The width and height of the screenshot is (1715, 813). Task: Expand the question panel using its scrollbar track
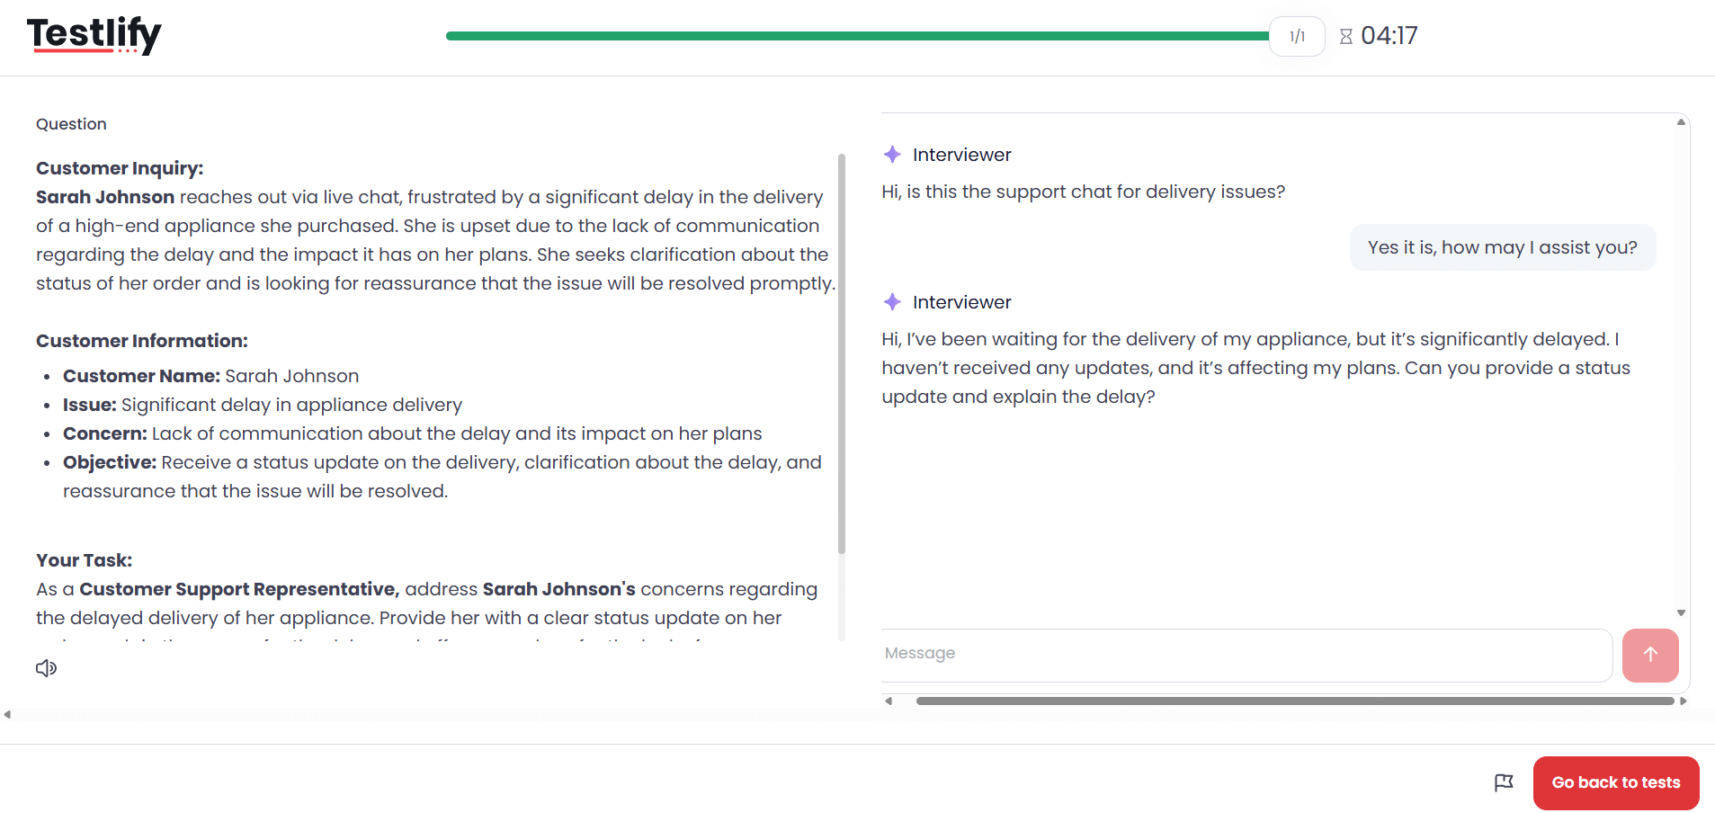(x=842, y=360)
